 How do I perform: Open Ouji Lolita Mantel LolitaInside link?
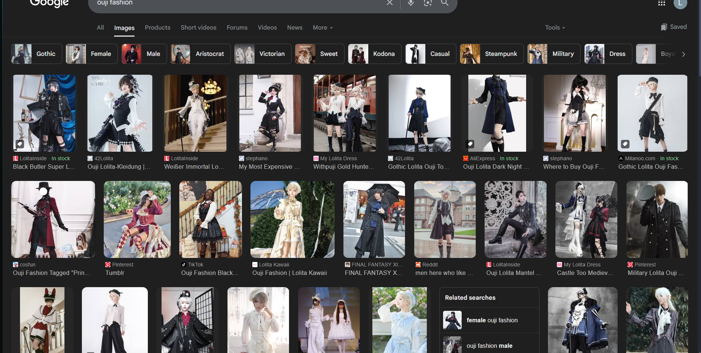(514, 273)
